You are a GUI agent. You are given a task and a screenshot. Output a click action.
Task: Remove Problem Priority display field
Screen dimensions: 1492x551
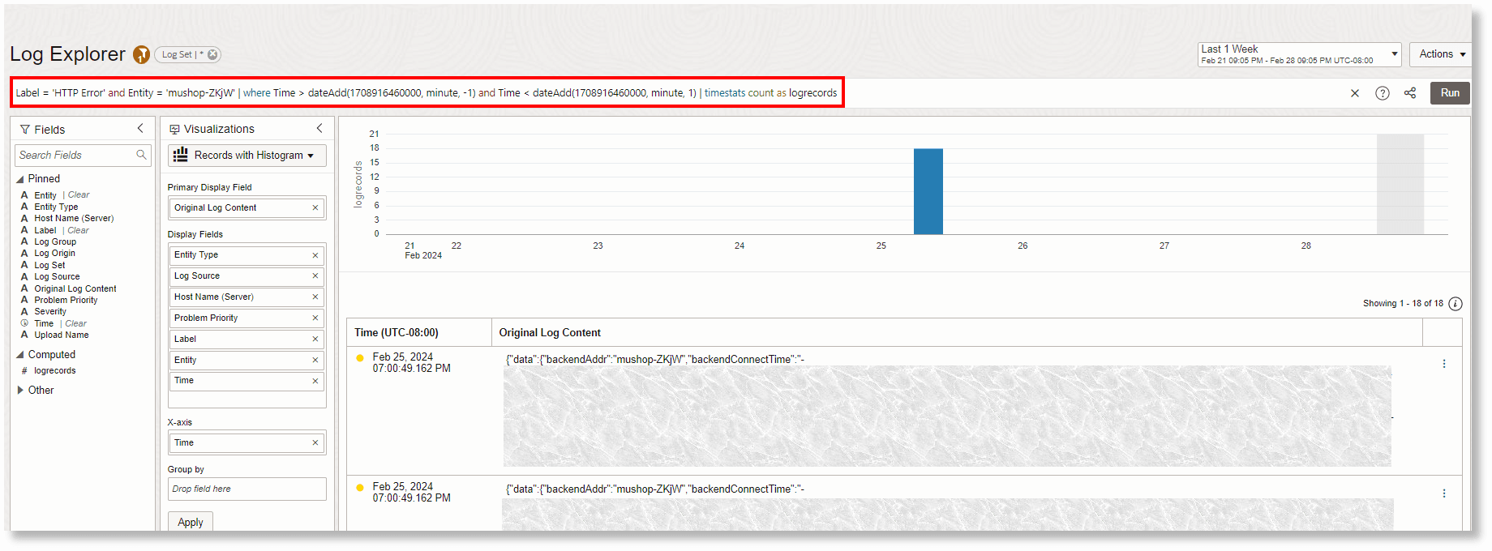coord(315,318)
